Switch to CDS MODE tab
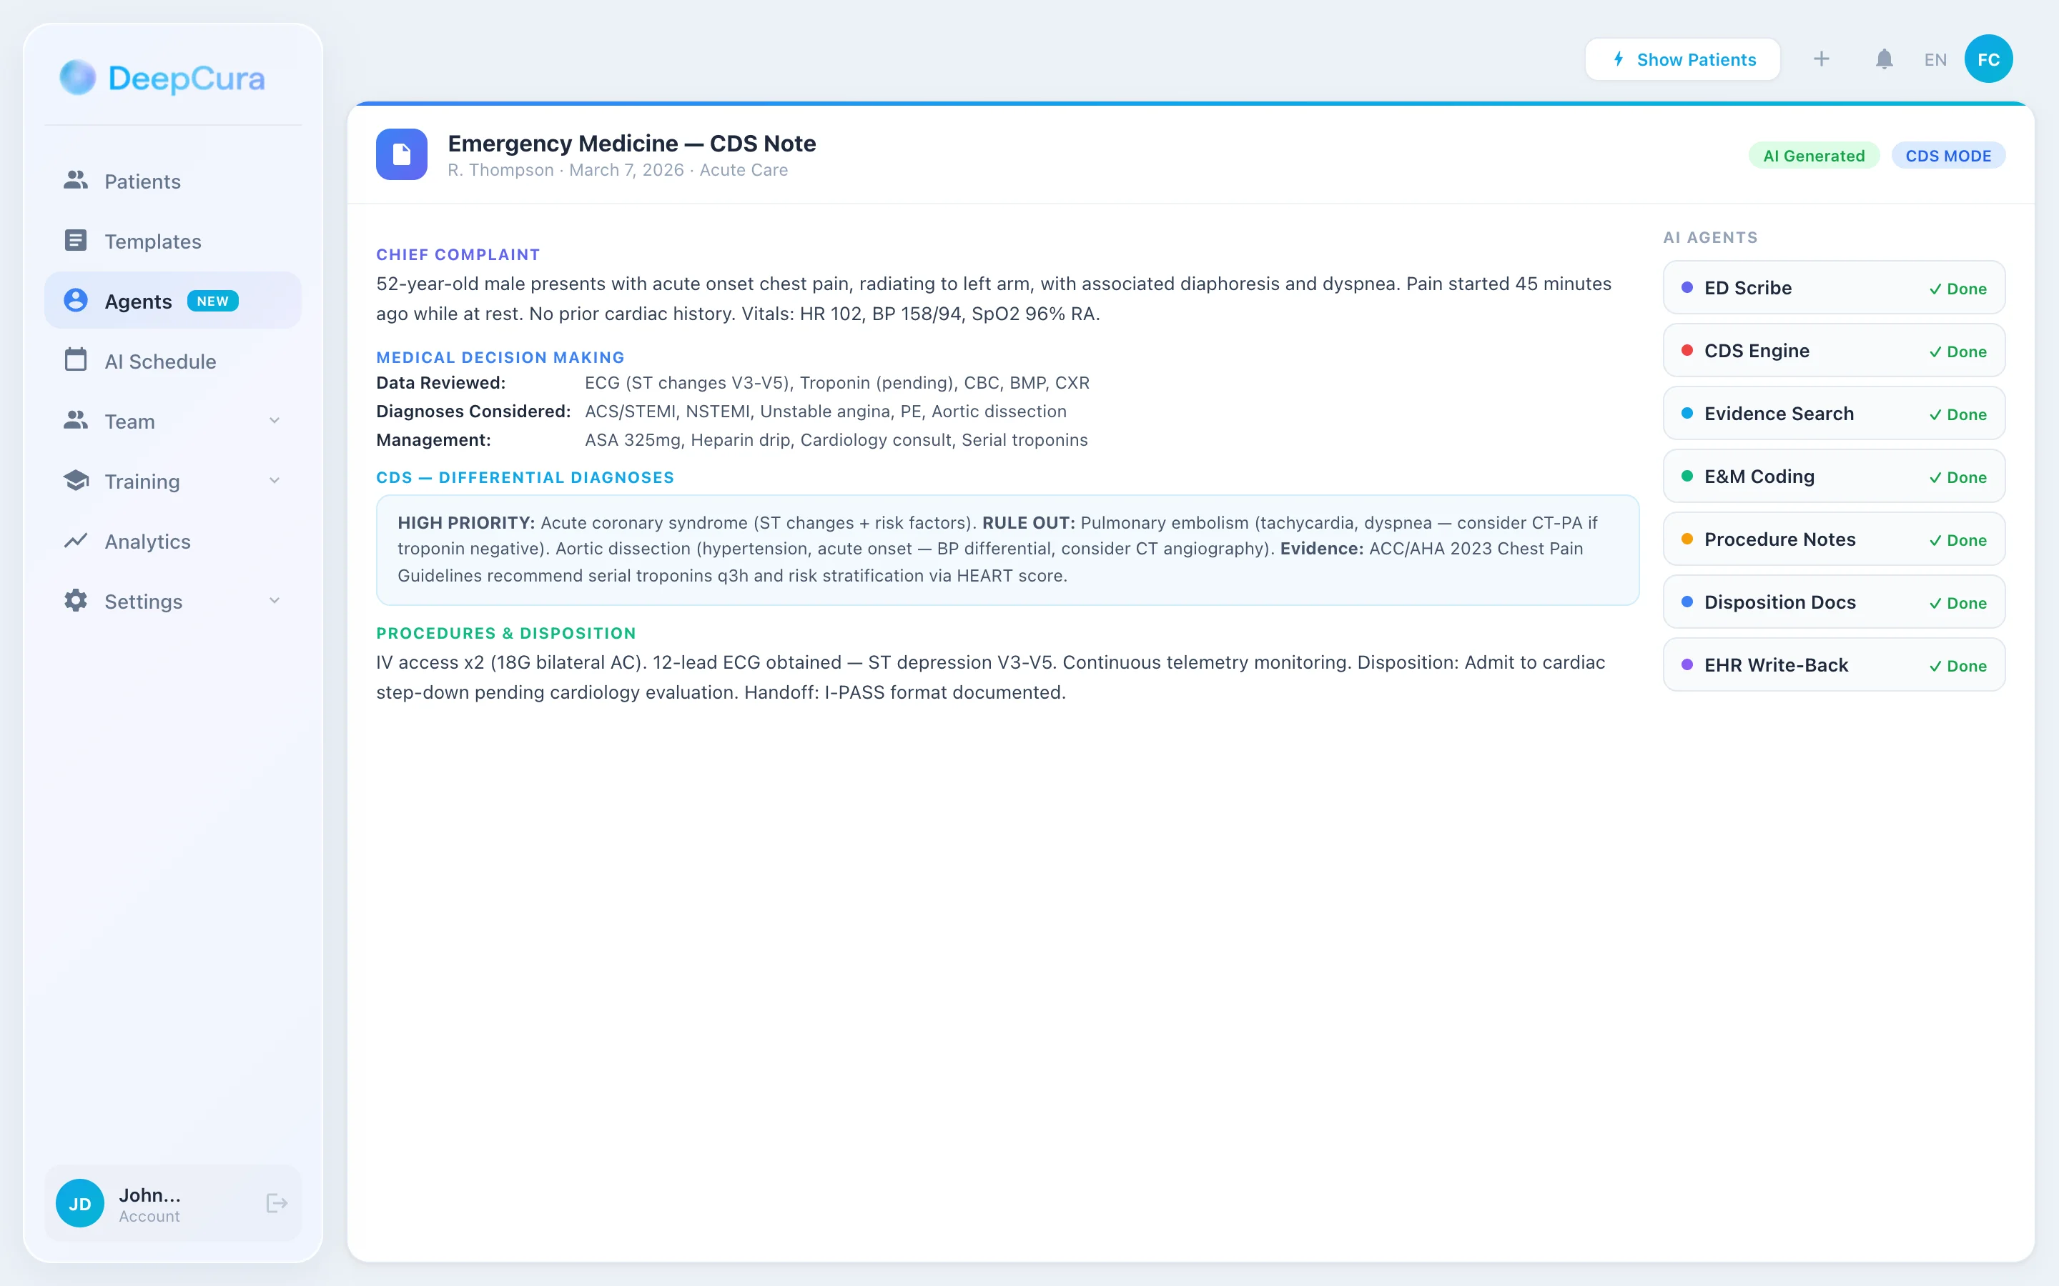Screen dimensions: 2059x1286 coord(1947,155)
